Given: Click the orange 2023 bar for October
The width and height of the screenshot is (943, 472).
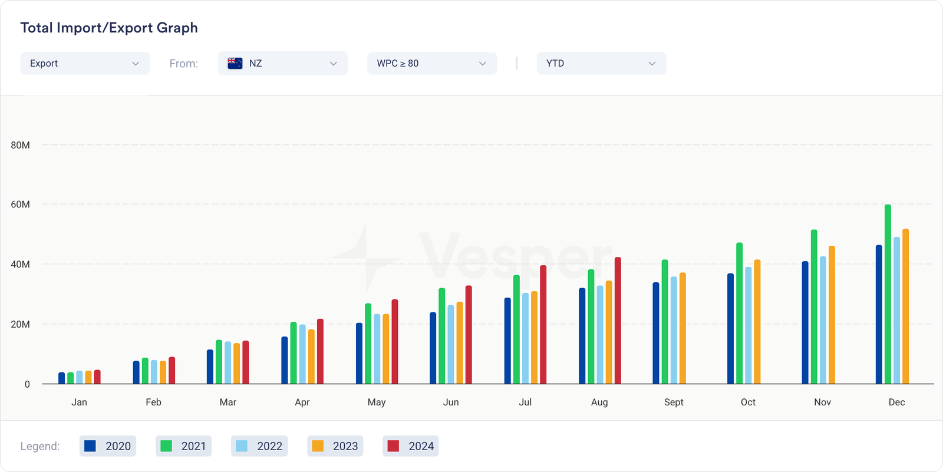Looking at the screenshot, I should coord(757,322).
